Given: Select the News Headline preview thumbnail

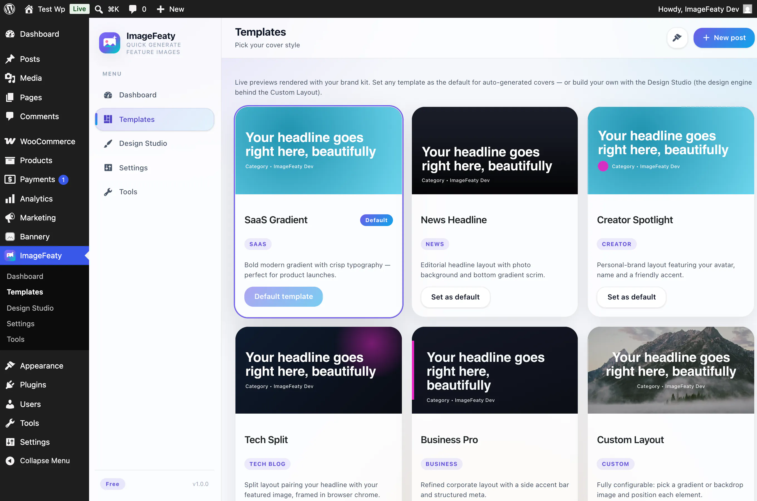Looking at the screenshot, I should tap(495, 151).
